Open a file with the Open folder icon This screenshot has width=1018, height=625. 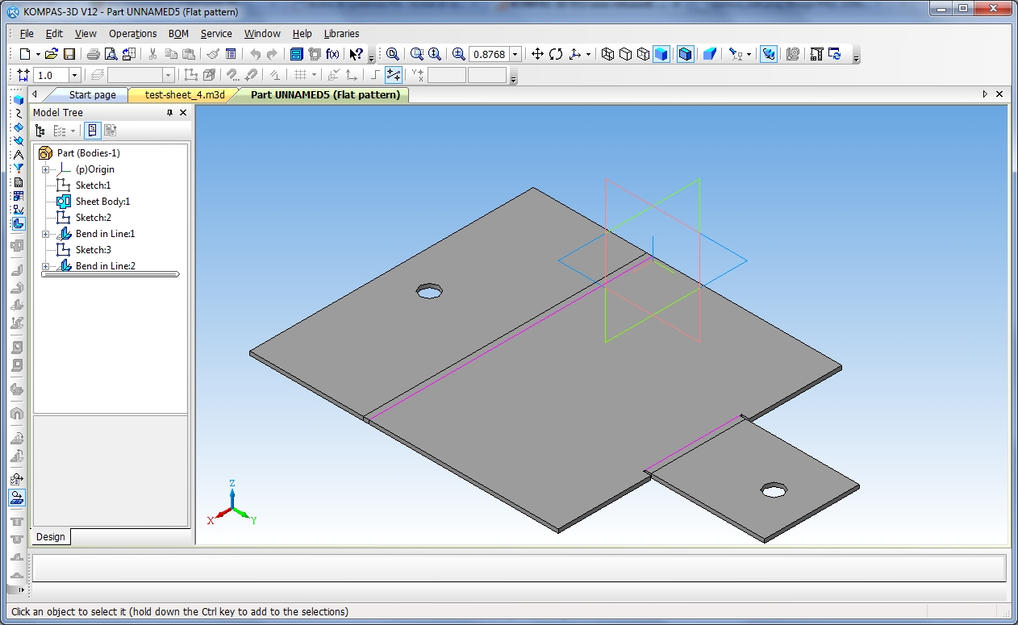click(x=52, y=54)
